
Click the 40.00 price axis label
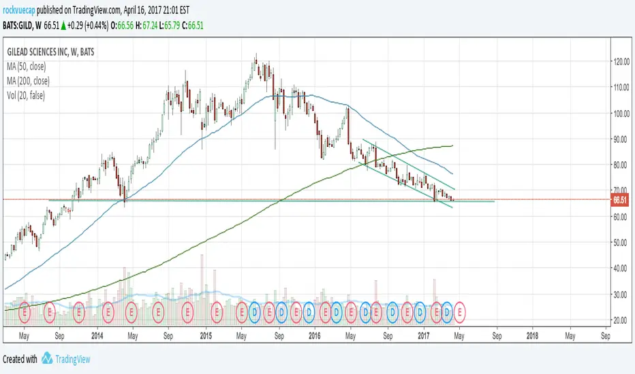coord(621,269)
